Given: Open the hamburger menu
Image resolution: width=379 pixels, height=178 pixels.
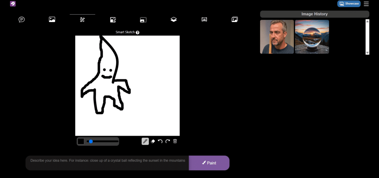Looking at the screenshot, I should (x=366, y=4).
